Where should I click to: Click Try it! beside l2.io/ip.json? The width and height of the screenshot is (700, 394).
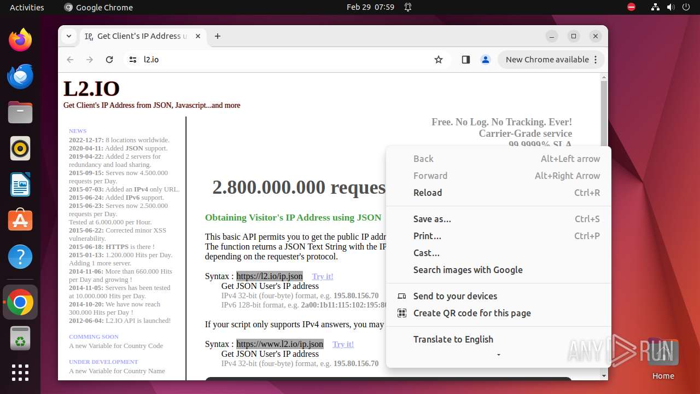323,276
